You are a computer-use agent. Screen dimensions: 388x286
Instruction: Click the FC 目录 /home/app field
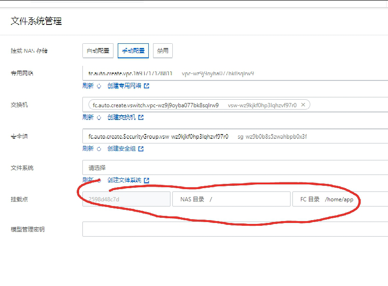point(340,199)
